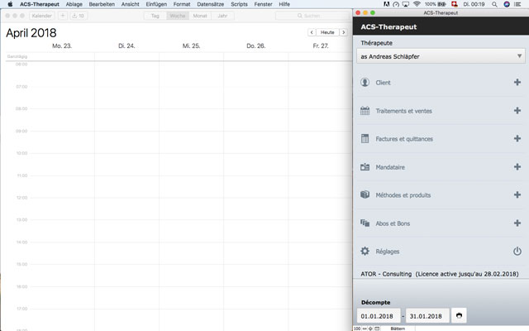The height and width of the screenshot is (331, 529).
Task: Click the calendar Suchen search field
Action: pyautogui.click(x=312, y=16)
